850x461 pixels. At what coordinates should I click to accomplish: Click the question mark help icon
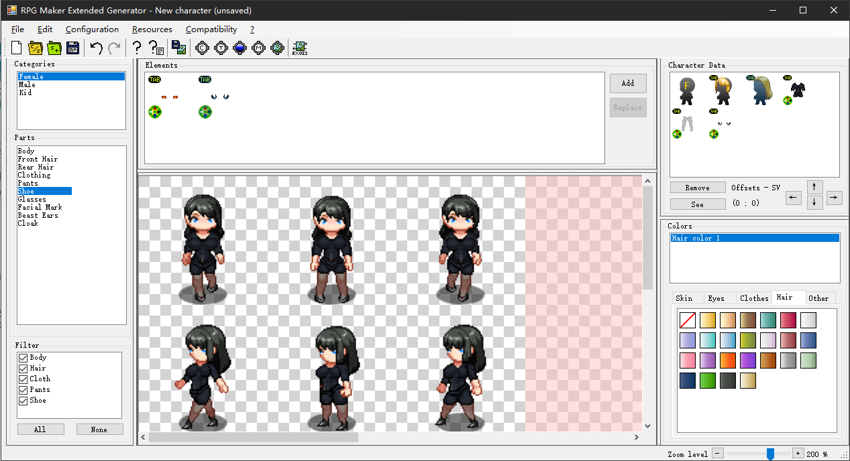tap(137, 48)
